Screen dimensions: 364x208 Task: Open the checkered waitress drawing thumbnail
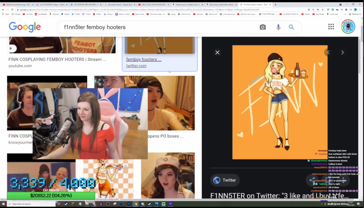(108, 179)
